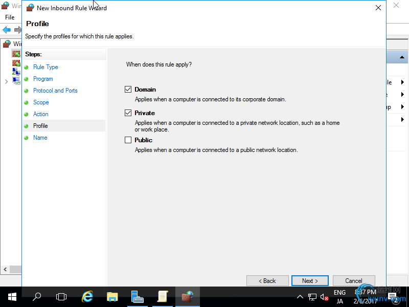
Task: Click the background firewall window title icon
Action: 5,6
